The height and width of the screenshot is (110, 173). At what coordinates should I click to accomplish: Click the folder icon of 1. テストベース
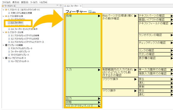[x=6, y=10]
